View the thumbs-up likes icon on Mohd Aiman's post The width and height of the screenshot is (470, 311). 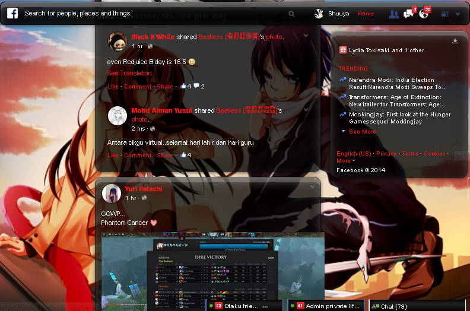click(x=183, y=155)
